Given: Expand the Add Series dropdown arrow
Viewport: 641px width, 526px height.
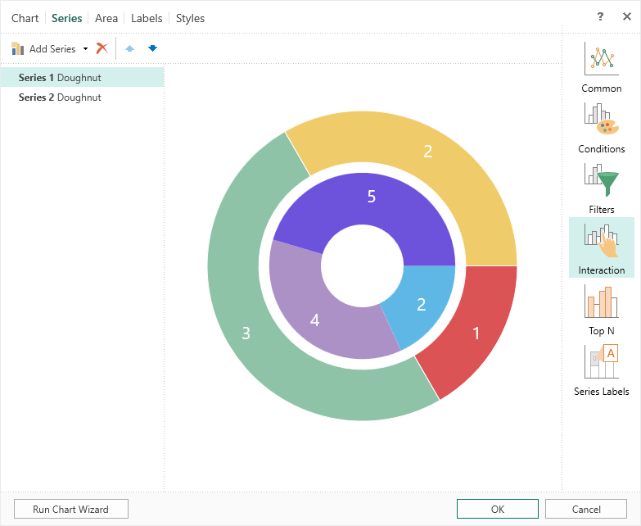Looking at the screenshot, I should (85, 49).
